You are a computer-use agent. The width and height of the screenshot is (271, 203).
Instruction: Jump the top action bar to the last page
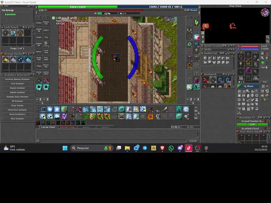pos(196,111)
